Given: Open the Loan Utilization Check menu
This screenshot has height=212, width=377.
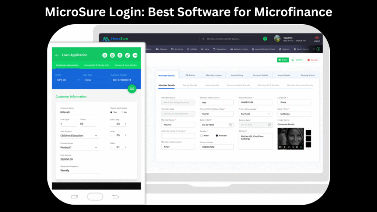Looking at the screenshot, I should click(263, 49).
